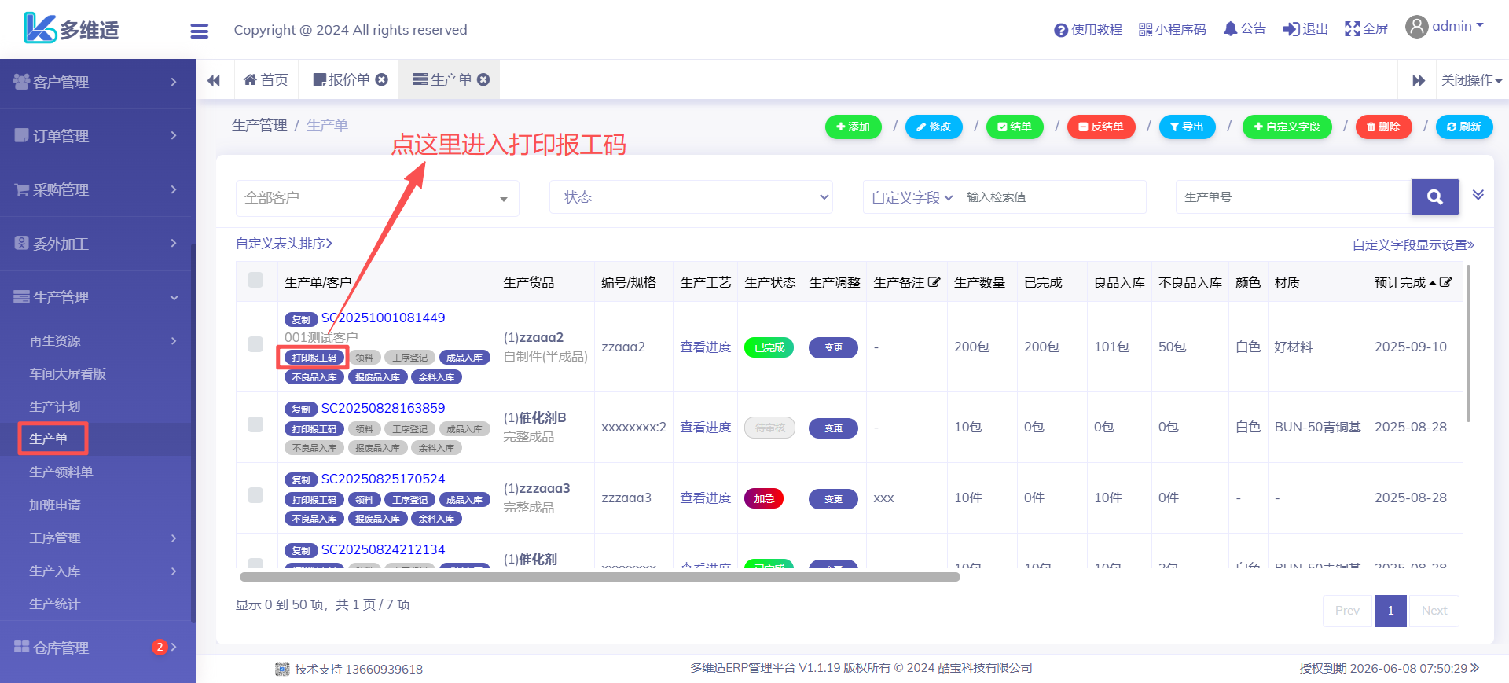This screenshot has width=1509, height=683.
Task: Open the announcements bell icon
Action: click(1230, 29)
